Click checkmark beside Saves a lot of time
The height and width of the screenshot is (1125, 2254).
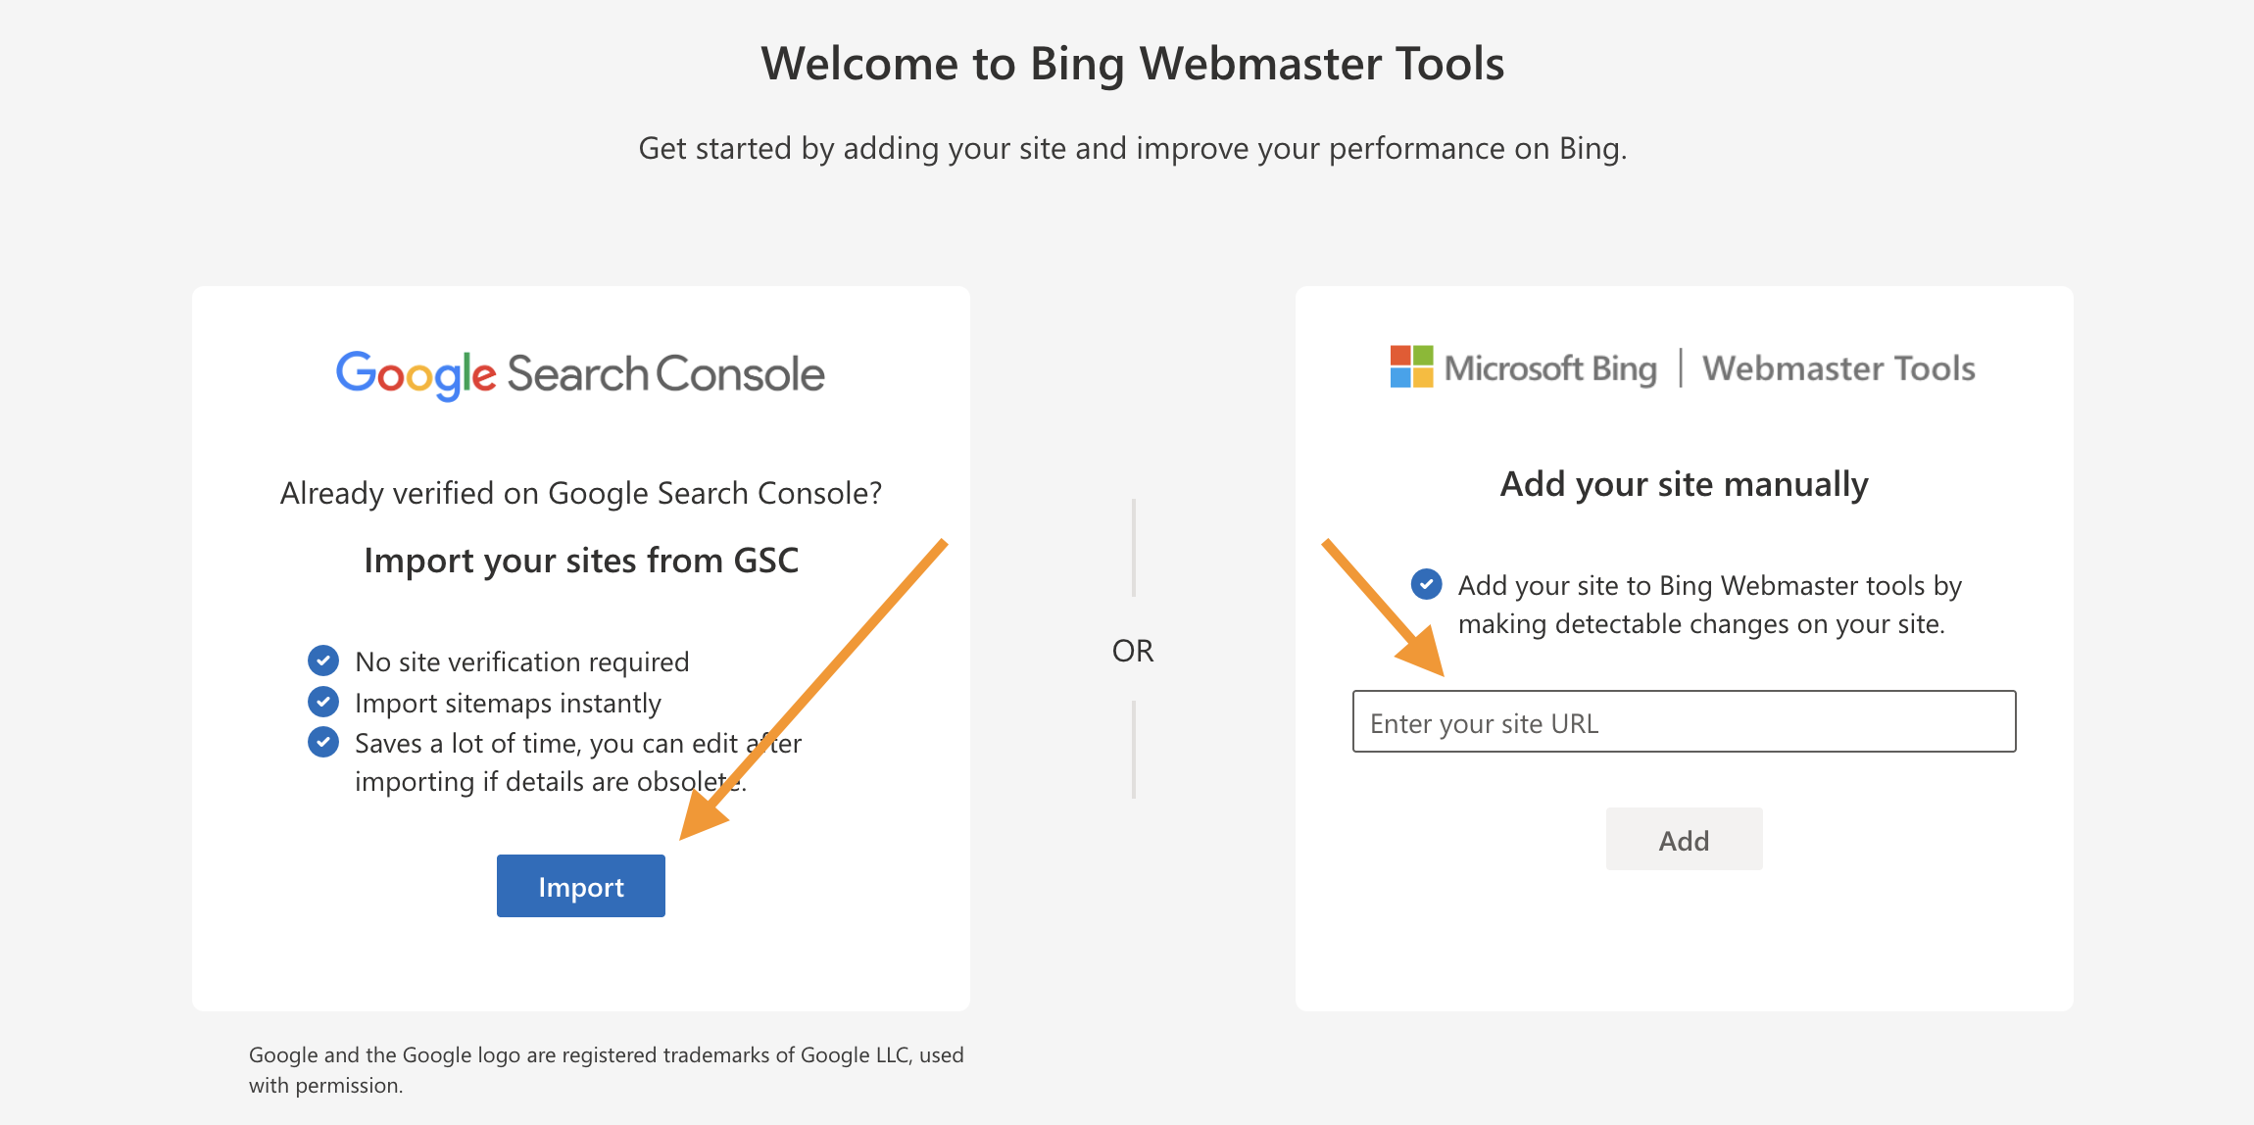323,742
